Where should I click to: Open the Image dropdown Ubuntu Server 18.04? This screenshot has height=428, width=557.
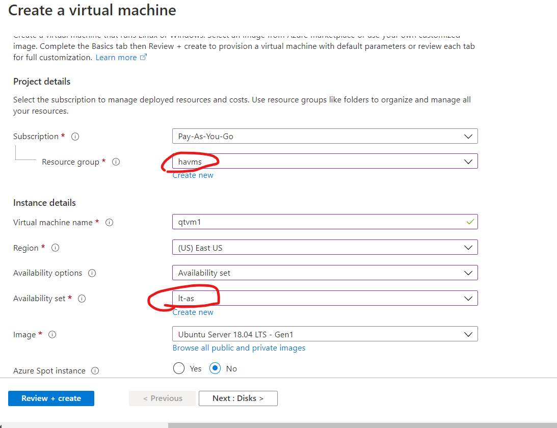click(x=325, y=334)
